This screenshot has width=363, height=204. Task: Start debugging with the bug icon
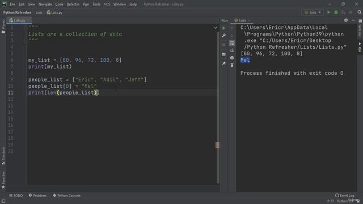tap(336, 12)
